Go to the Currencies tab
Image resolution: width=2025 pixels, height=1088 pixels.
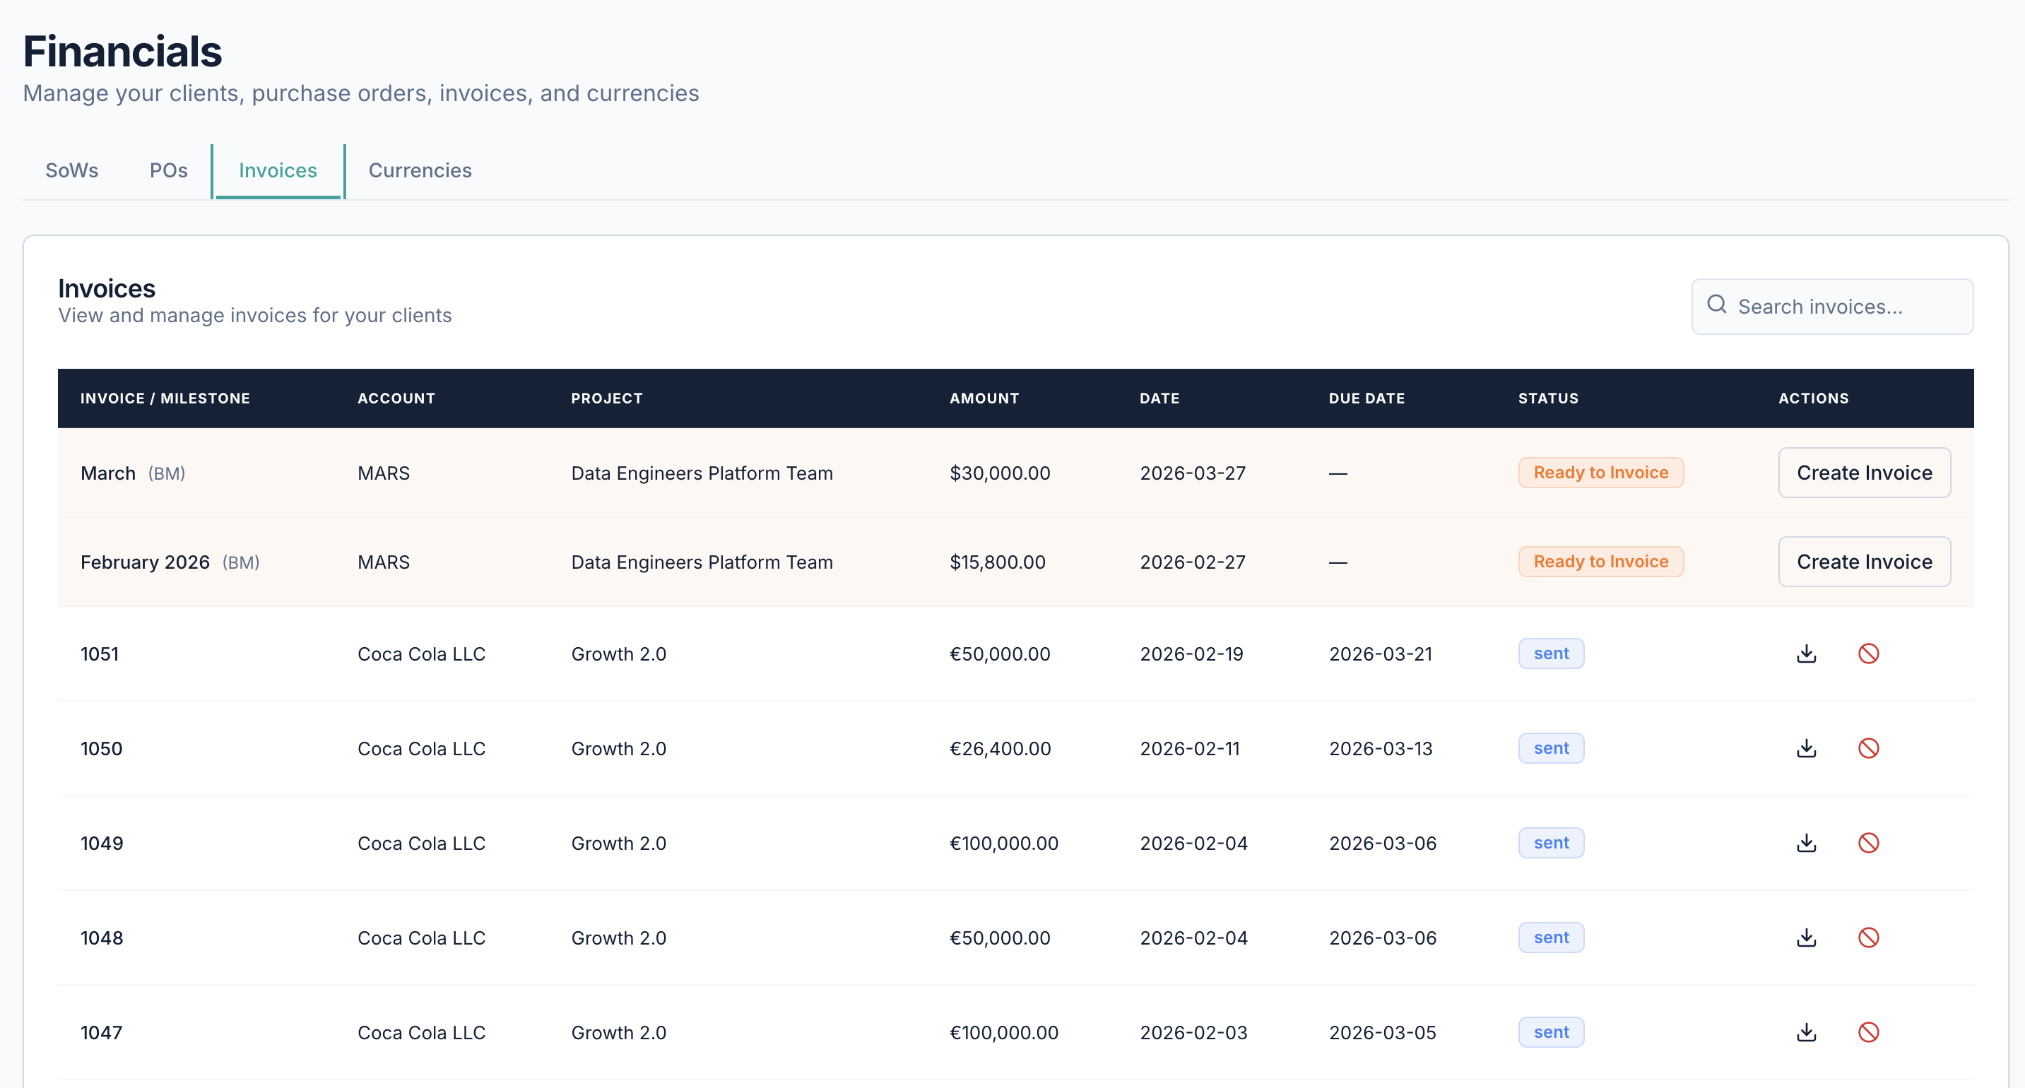pos(420,170)
